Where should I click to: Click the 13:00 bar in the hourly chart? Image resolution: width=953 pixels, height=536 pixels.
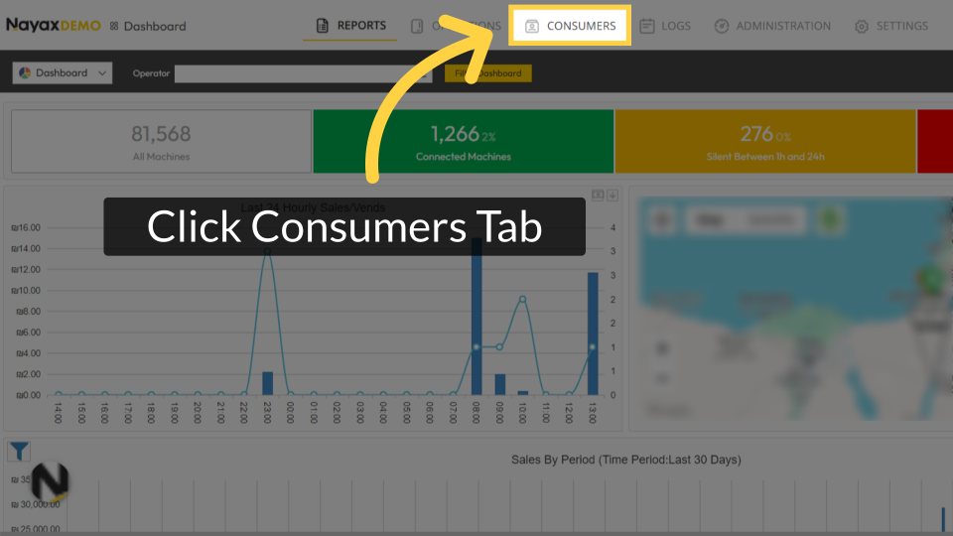click(x=593, y=334)
